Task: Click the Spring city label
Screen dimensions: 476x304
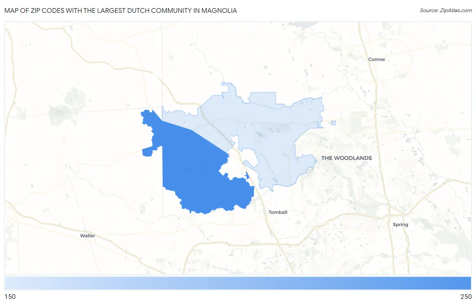Action: point(400,225)
